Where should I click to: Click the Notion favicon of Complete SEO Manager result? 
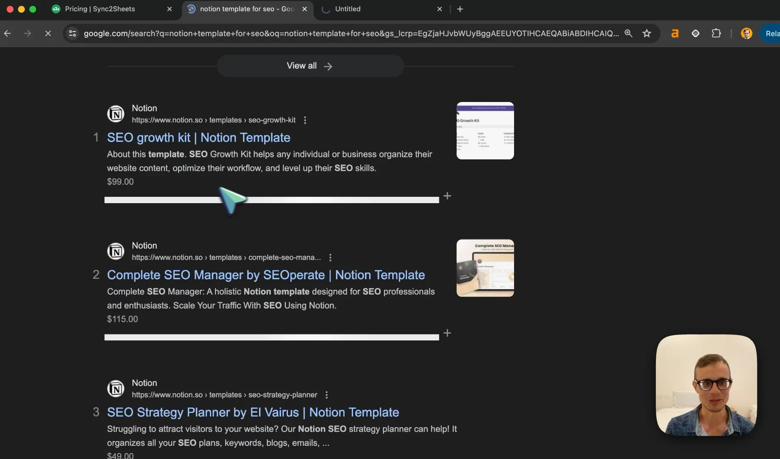coord(116,251)
